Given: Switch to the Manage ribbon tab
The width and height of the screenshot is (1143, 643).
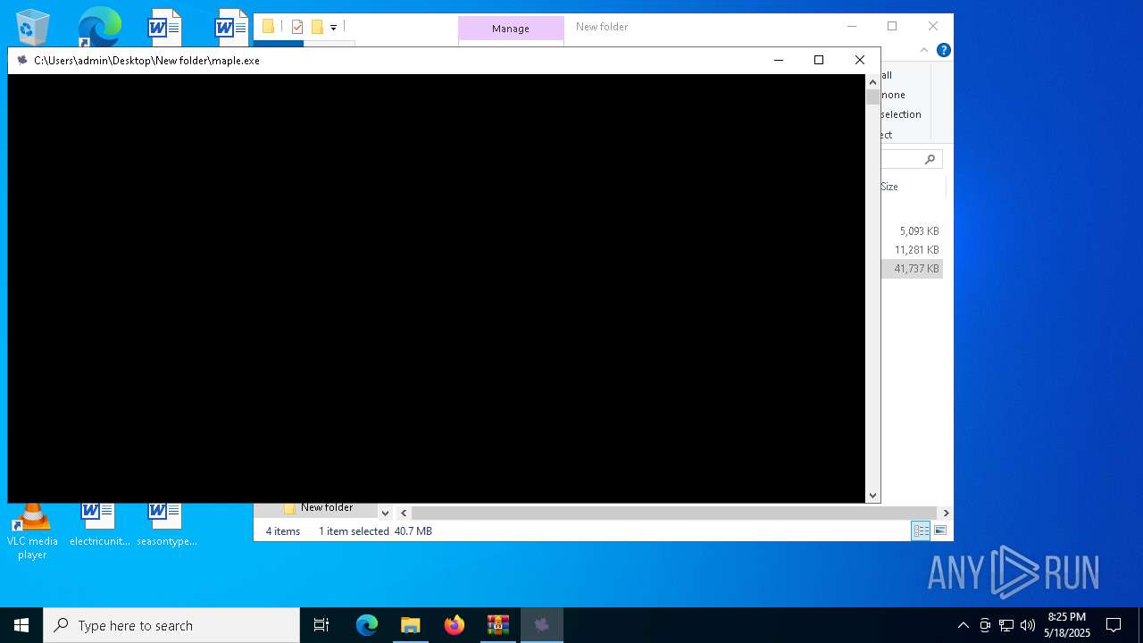Looking at the screenshot, I should point(511,29).
